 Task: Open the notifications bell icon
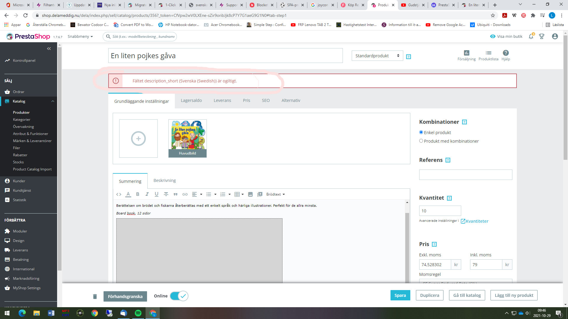531,36
